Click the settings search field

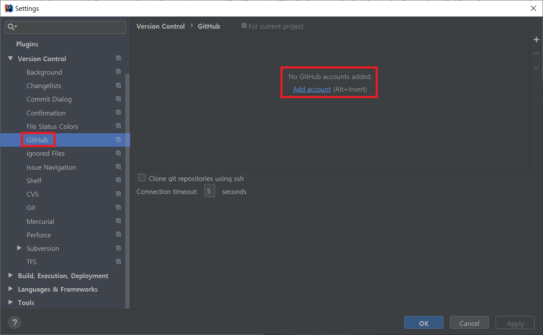click(x=65, y=27)
